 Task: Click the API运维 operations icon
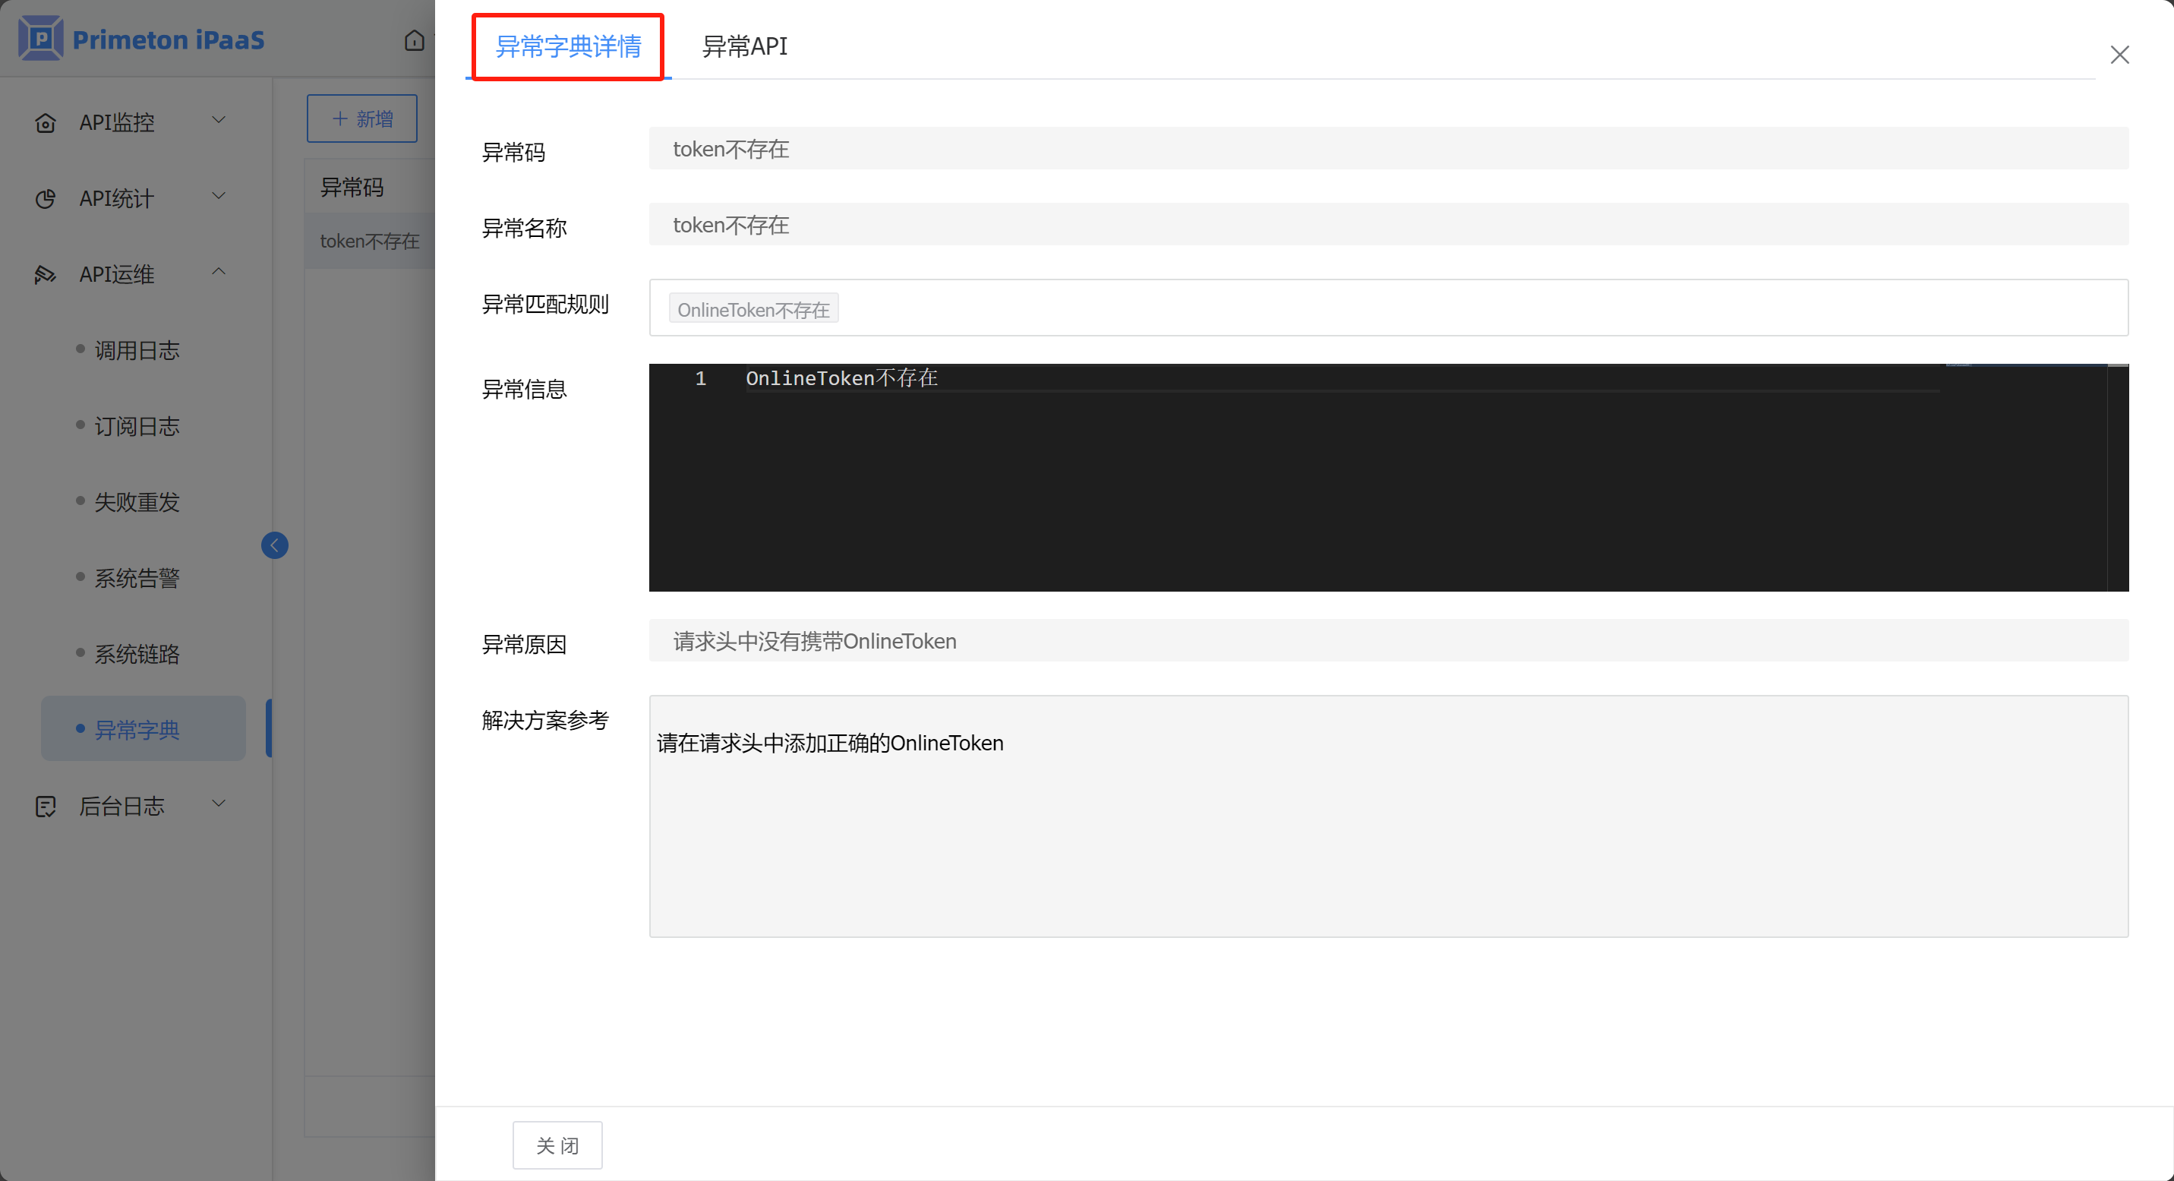[x=46, y=274]
